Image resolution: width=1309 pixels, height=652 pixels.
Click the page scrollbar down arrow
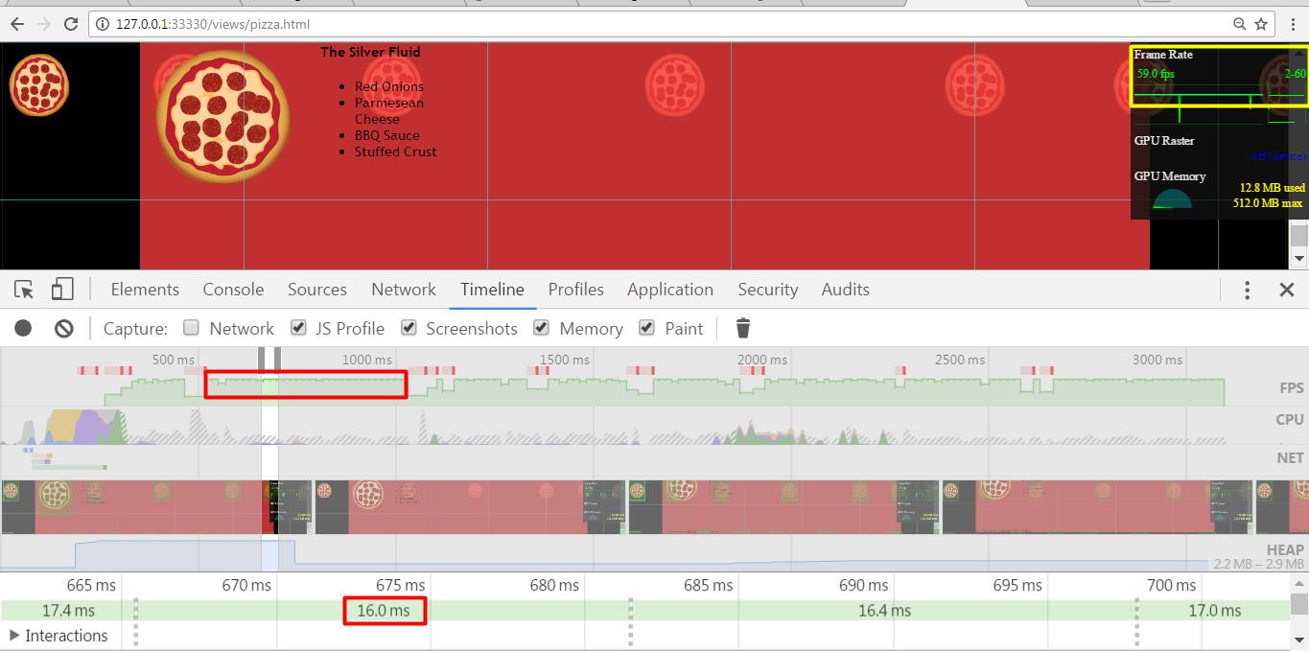click(x=1299, y=258)
